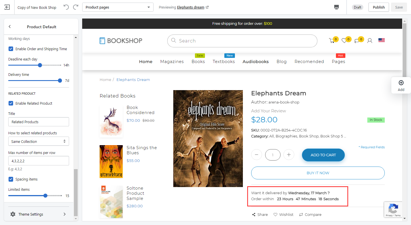Click the search magnifier icon
The image size is (411, 225).
[174, 40]
